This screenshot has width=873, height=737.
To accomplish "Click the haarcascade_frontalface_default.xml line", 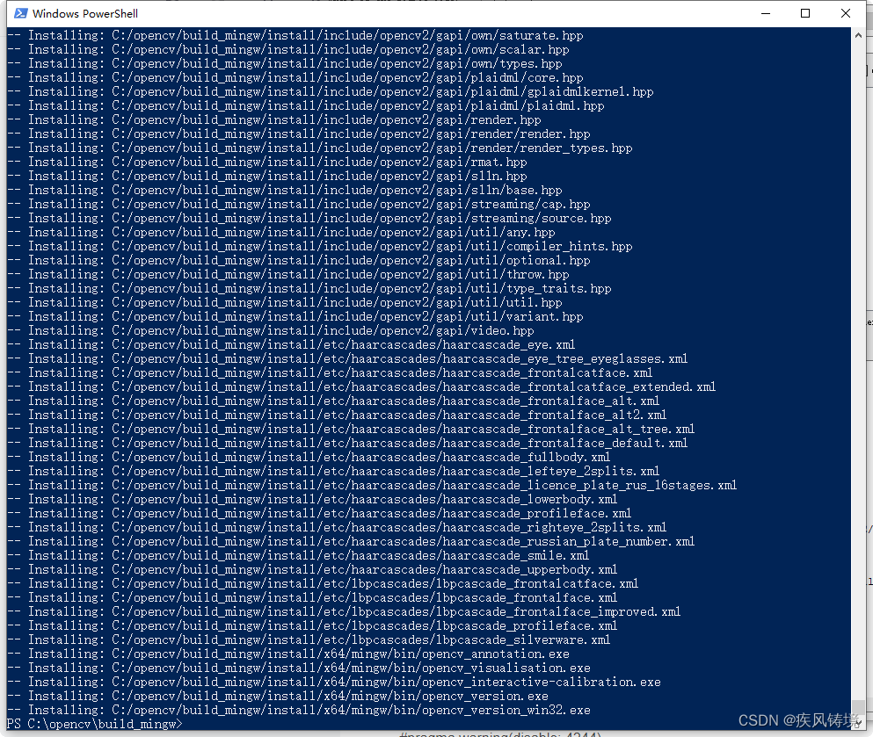I will pyautogui.click(x=347, y=444).
